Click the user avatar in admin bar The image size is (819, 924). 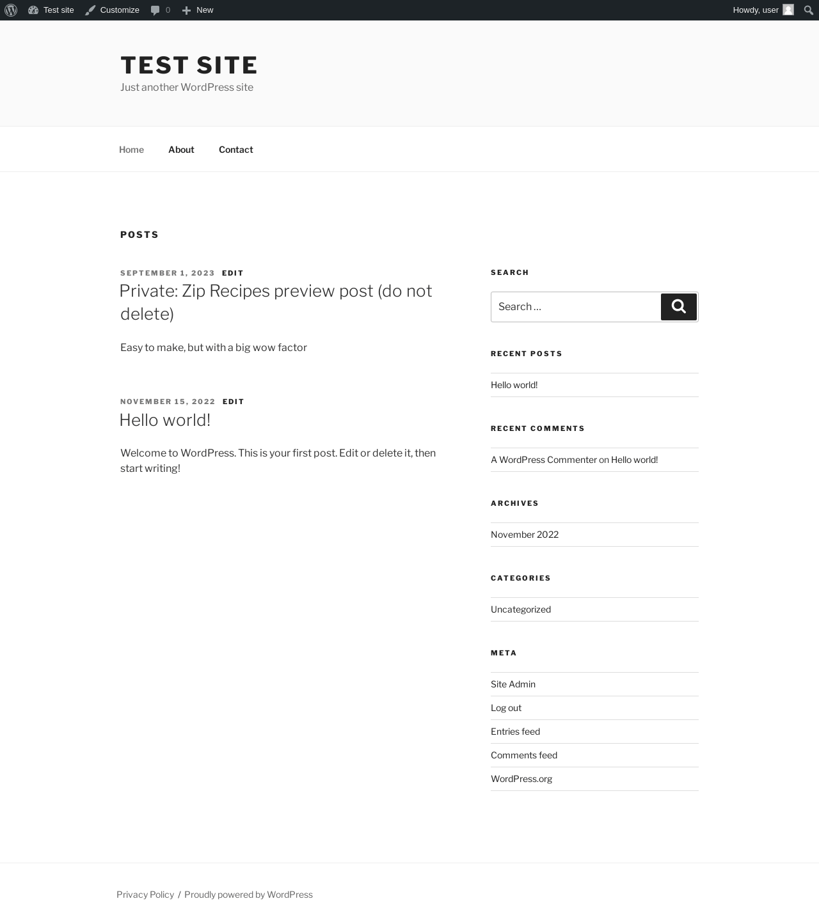(x=788, y=10)
